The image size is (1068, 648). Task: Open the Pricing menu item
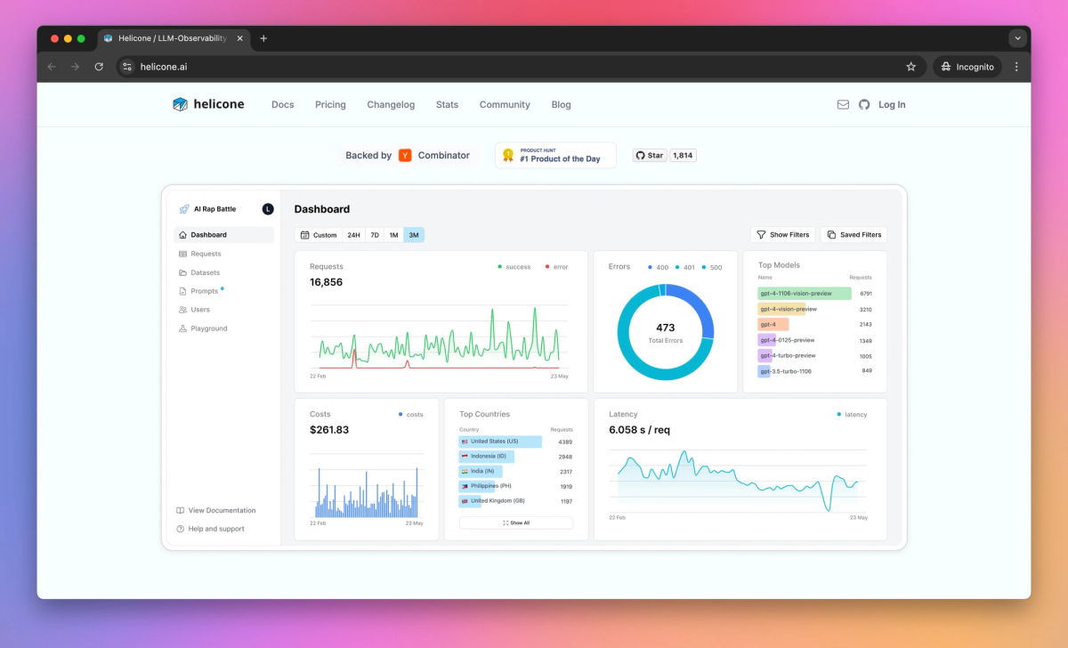330,104
